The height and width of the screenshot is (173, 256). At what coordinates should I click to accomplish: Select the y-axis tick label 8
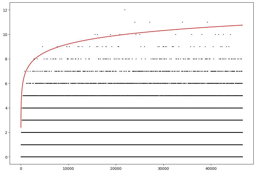(x=6, y=59)
